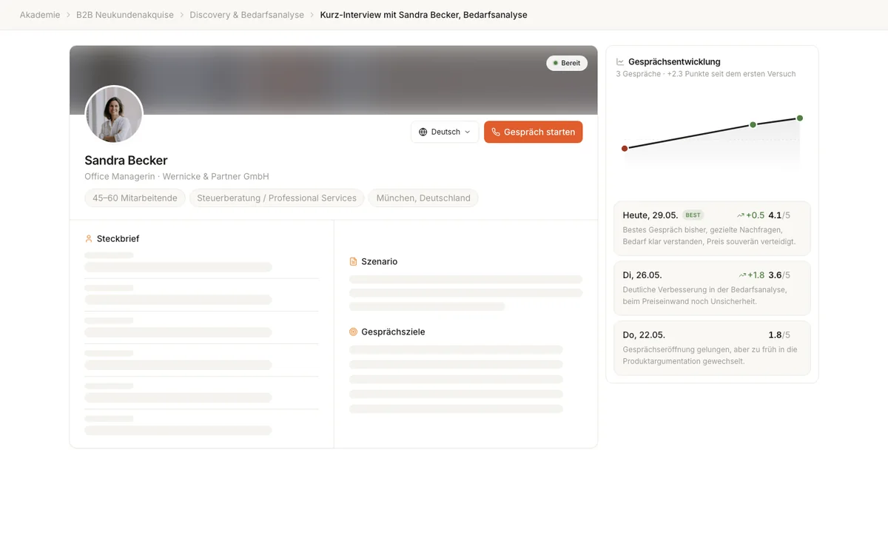This screenshot has width=888, height=555.
Task: Click Office Managerin · Wernicke & Partner GmbH
Action: (x=177, y=177)
